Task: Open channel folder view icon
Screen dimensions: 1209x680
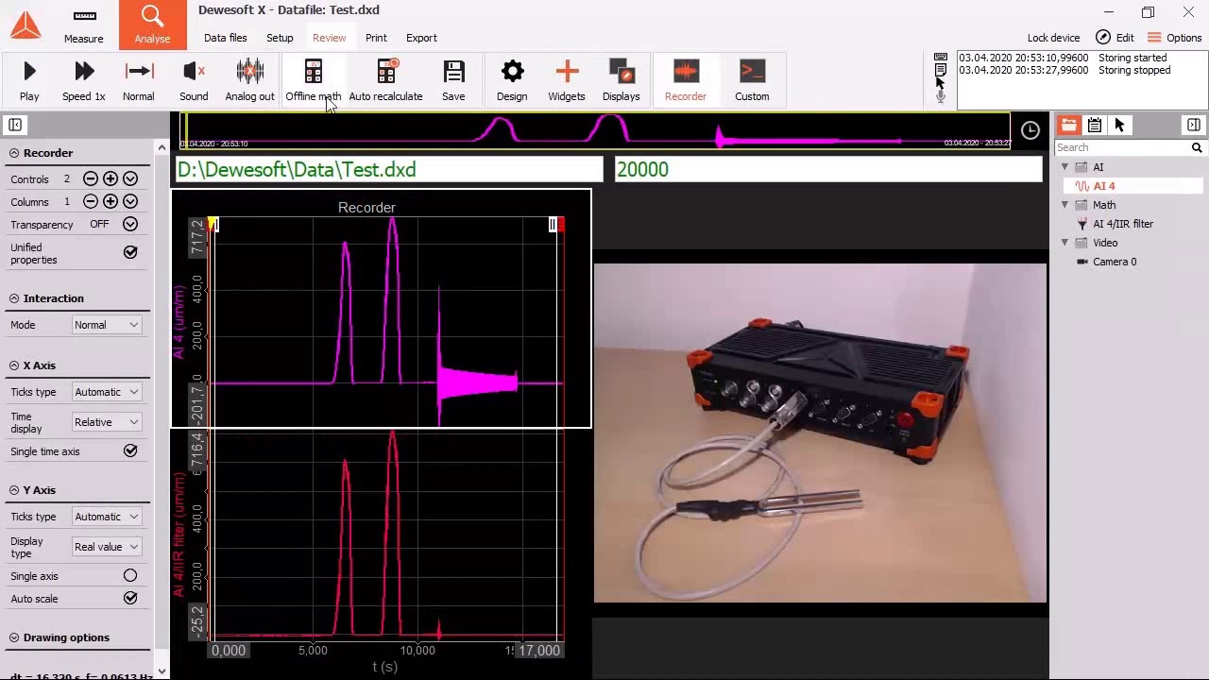Action: (1068, 125)
